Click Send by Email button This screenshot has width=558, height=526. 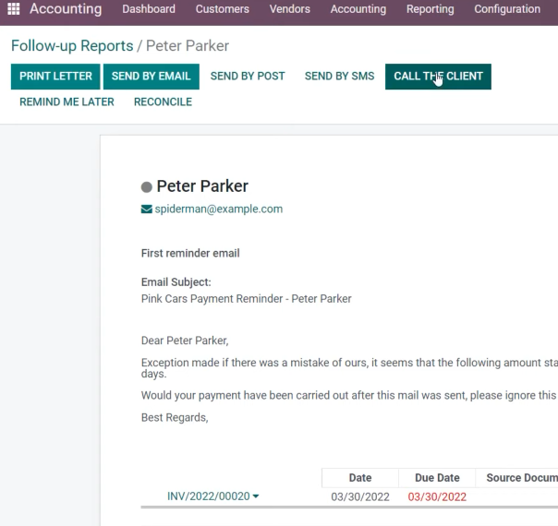click(x=152, y=77)
